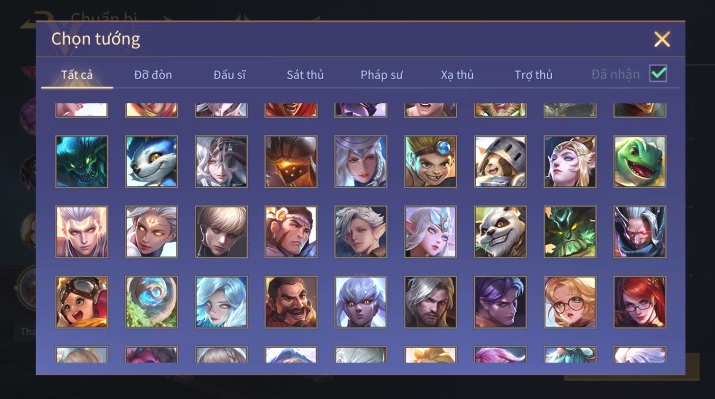Select the armored helmet glowing visor hero
Screen dimensions: 715x399
(291, 162)
